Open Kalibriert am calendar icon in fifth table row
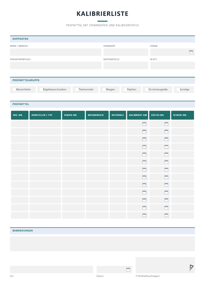 [144, 154]
